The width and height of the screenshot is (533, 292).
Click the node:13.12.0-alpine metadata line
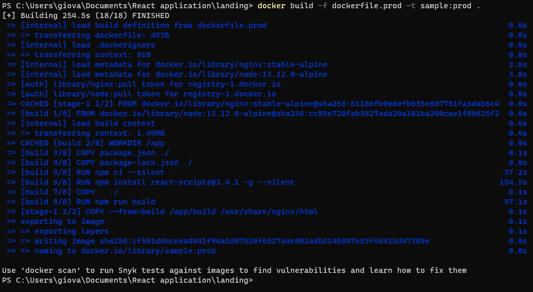point(167,74)
